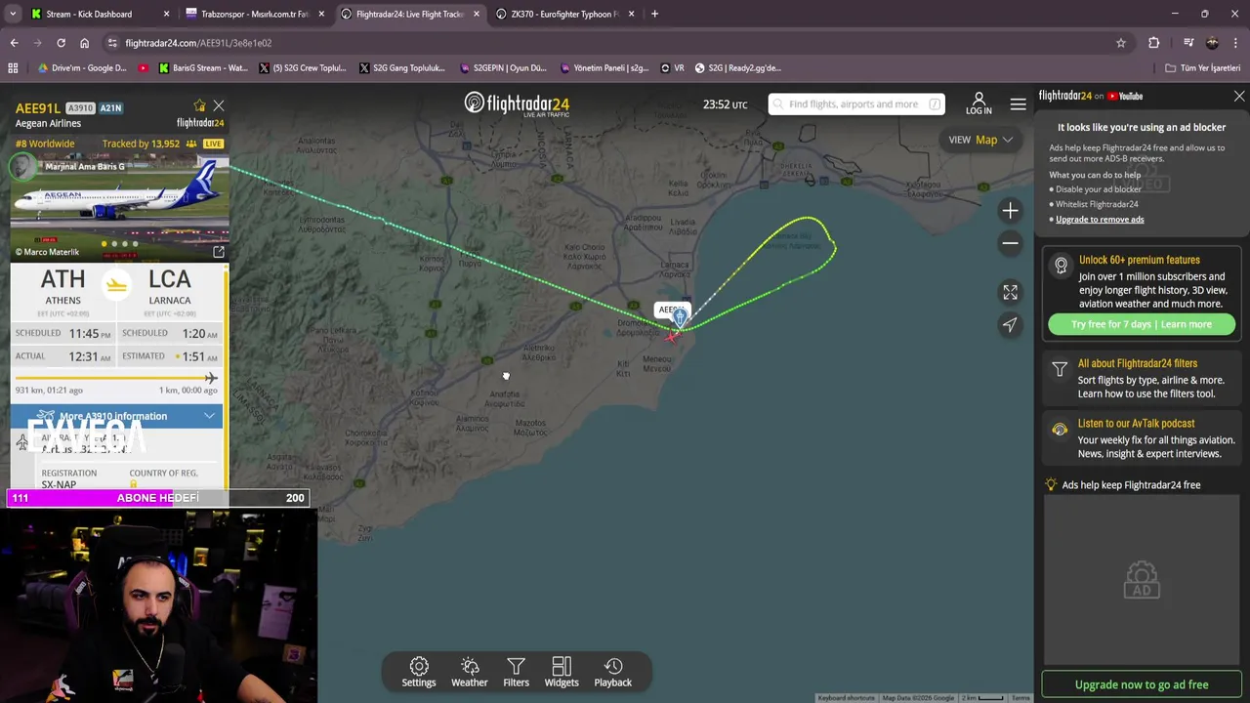Click Try free for 7 days button
Image resolution: width=1250 pixels, height=703 pixels.
(1141, 324)
